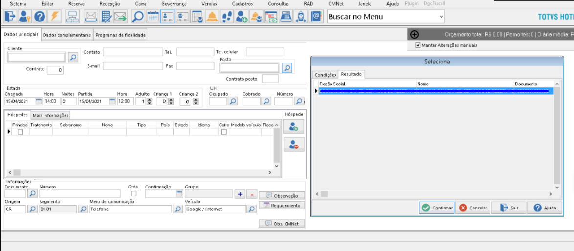574x251 pixels.
Task: Click the orange bell toolbar icon
Action: (x=212, y=17)
